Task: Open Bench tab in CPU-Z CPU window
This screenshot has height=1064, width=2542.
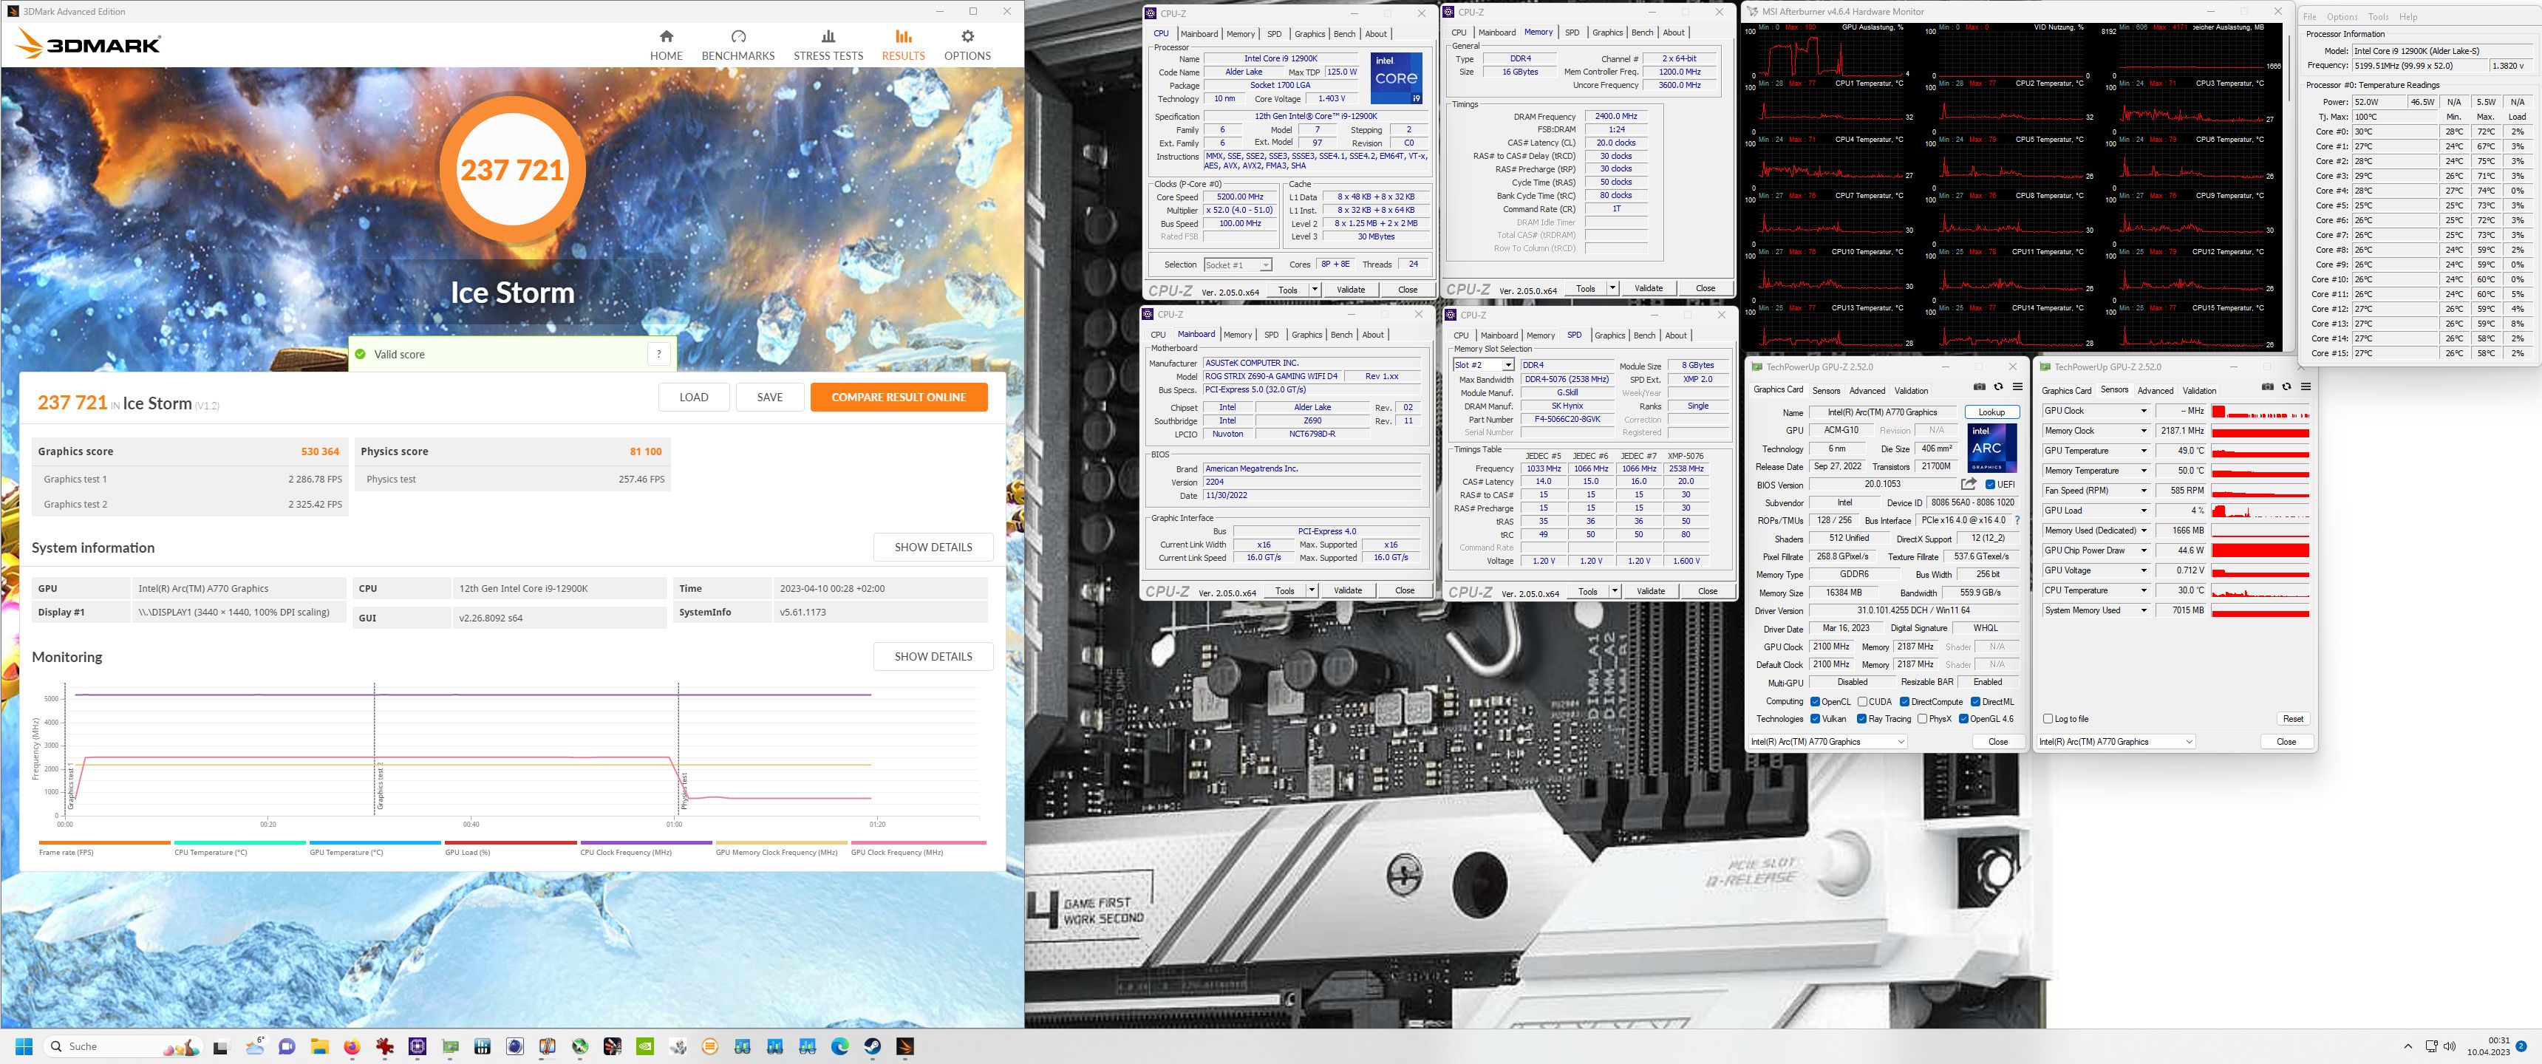Action: 1344,33
